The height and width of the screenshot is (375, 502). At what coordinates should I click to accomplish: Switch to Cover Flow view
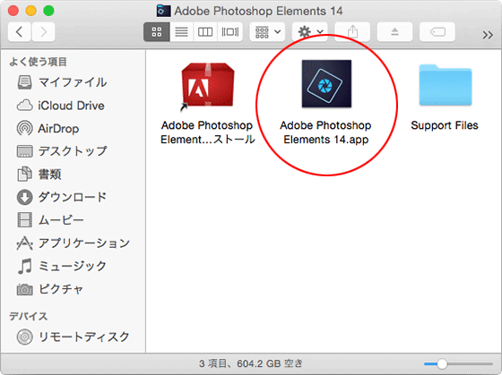pyautogui.click(x=229, y=32)
